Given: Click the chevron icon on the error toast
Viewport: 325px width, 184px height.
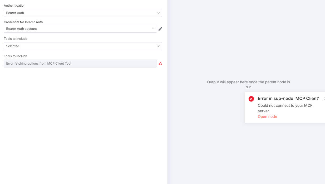Looking at the screenshot, I should 324,99.
